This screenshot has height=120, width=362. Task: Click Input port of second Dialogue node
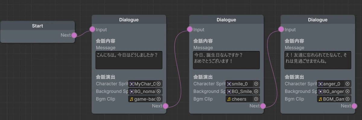click(190, 29)
